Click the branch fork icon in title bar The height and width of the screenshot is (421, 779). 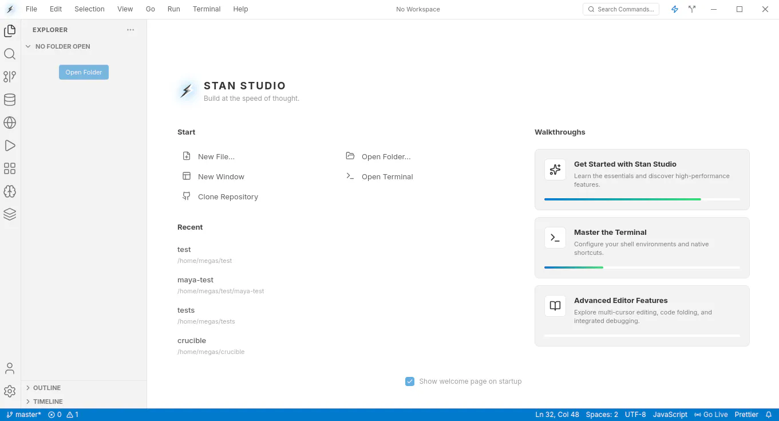tap(693, 9)
